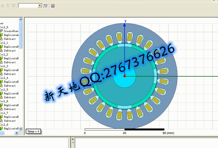218x148 pixels.
Task: Select the Coil_3 tree node
Action: pyautogui.click(x=4, y=66)
